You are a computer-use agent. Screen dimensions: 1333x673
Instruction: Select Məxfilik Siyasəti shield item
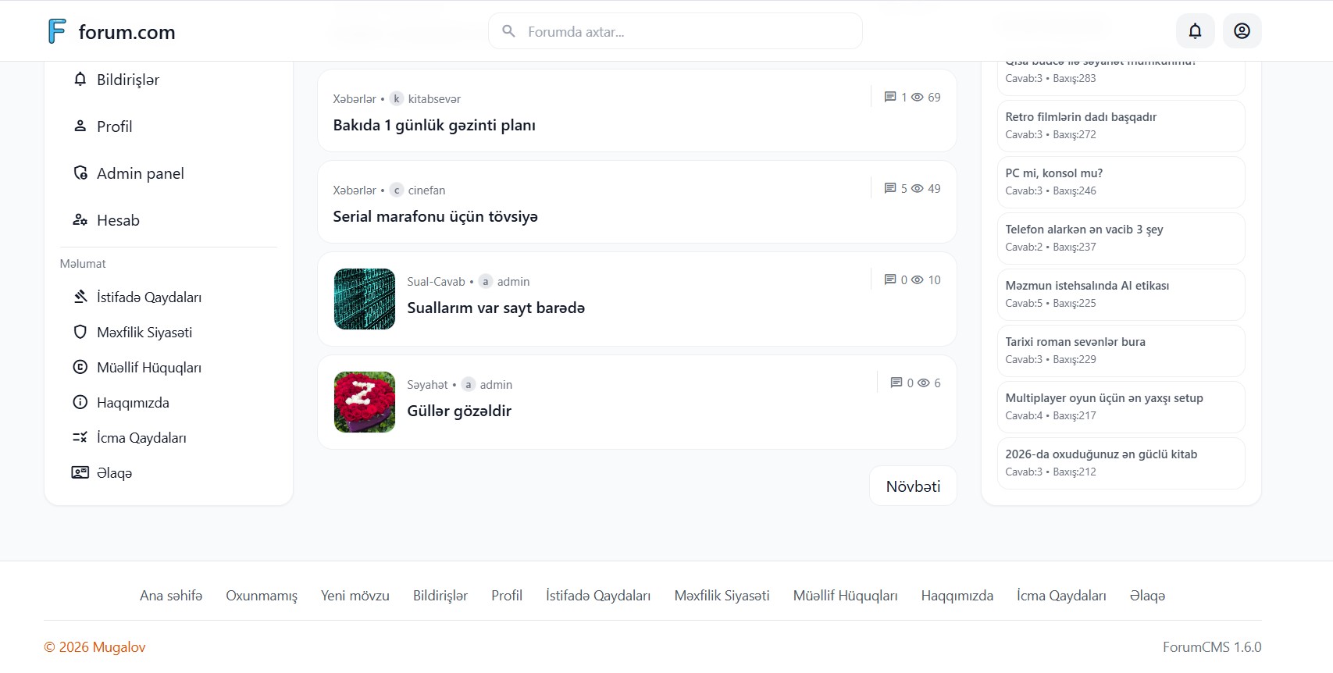[144, 333]
